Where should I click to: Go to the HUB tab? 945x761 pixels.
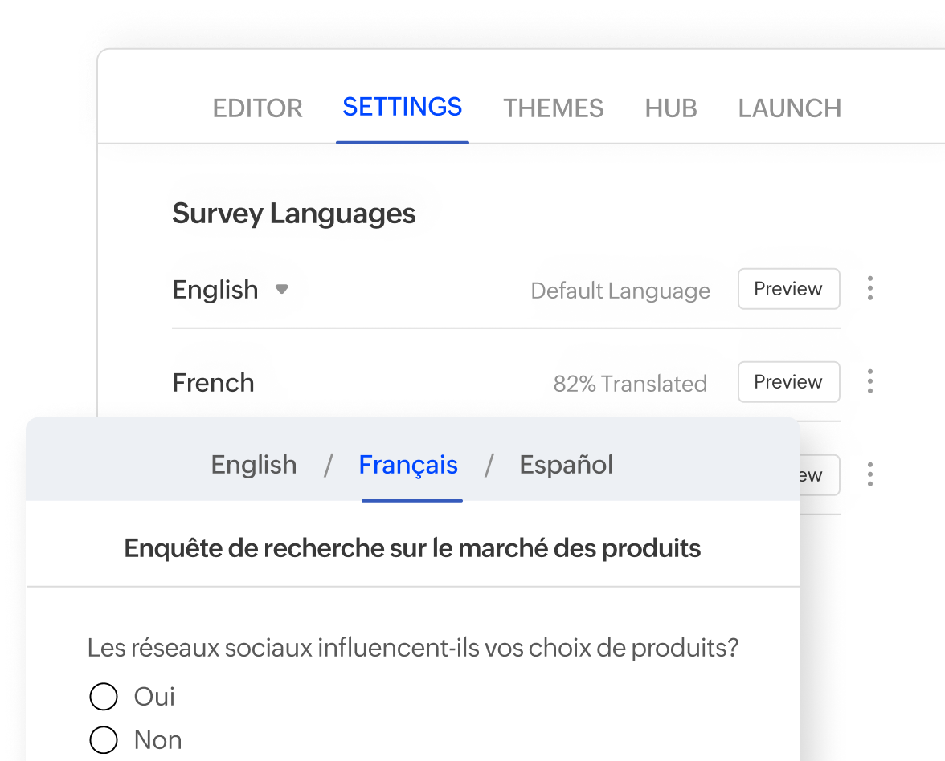670,108
